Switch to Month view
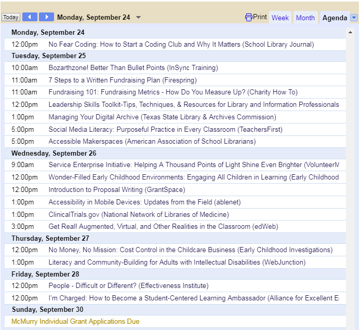The width and height of the screenshot is (361, 330). point(305,18)
